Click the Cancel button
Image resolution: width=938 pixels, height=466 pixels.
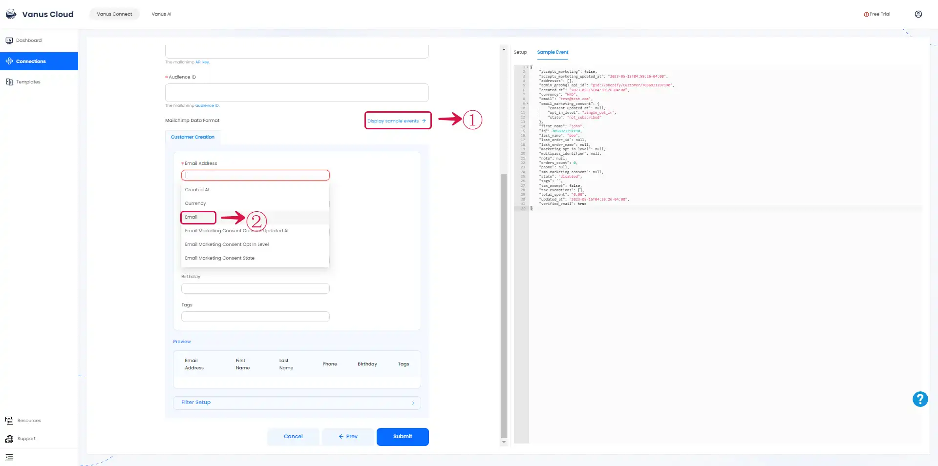[x=293, y=437]
